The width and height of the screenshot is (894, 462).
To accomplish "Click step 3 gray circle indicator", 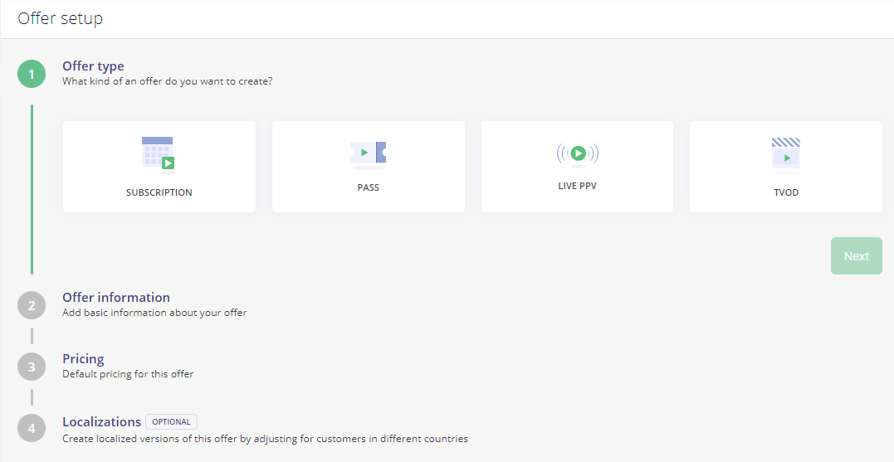I will [32, 367].
